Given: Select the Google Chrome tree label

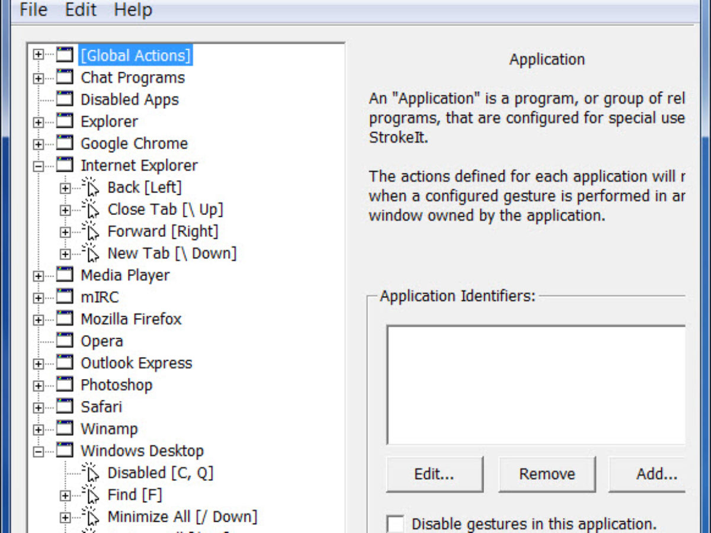Looking at the screenshot, I should point(134,143).
